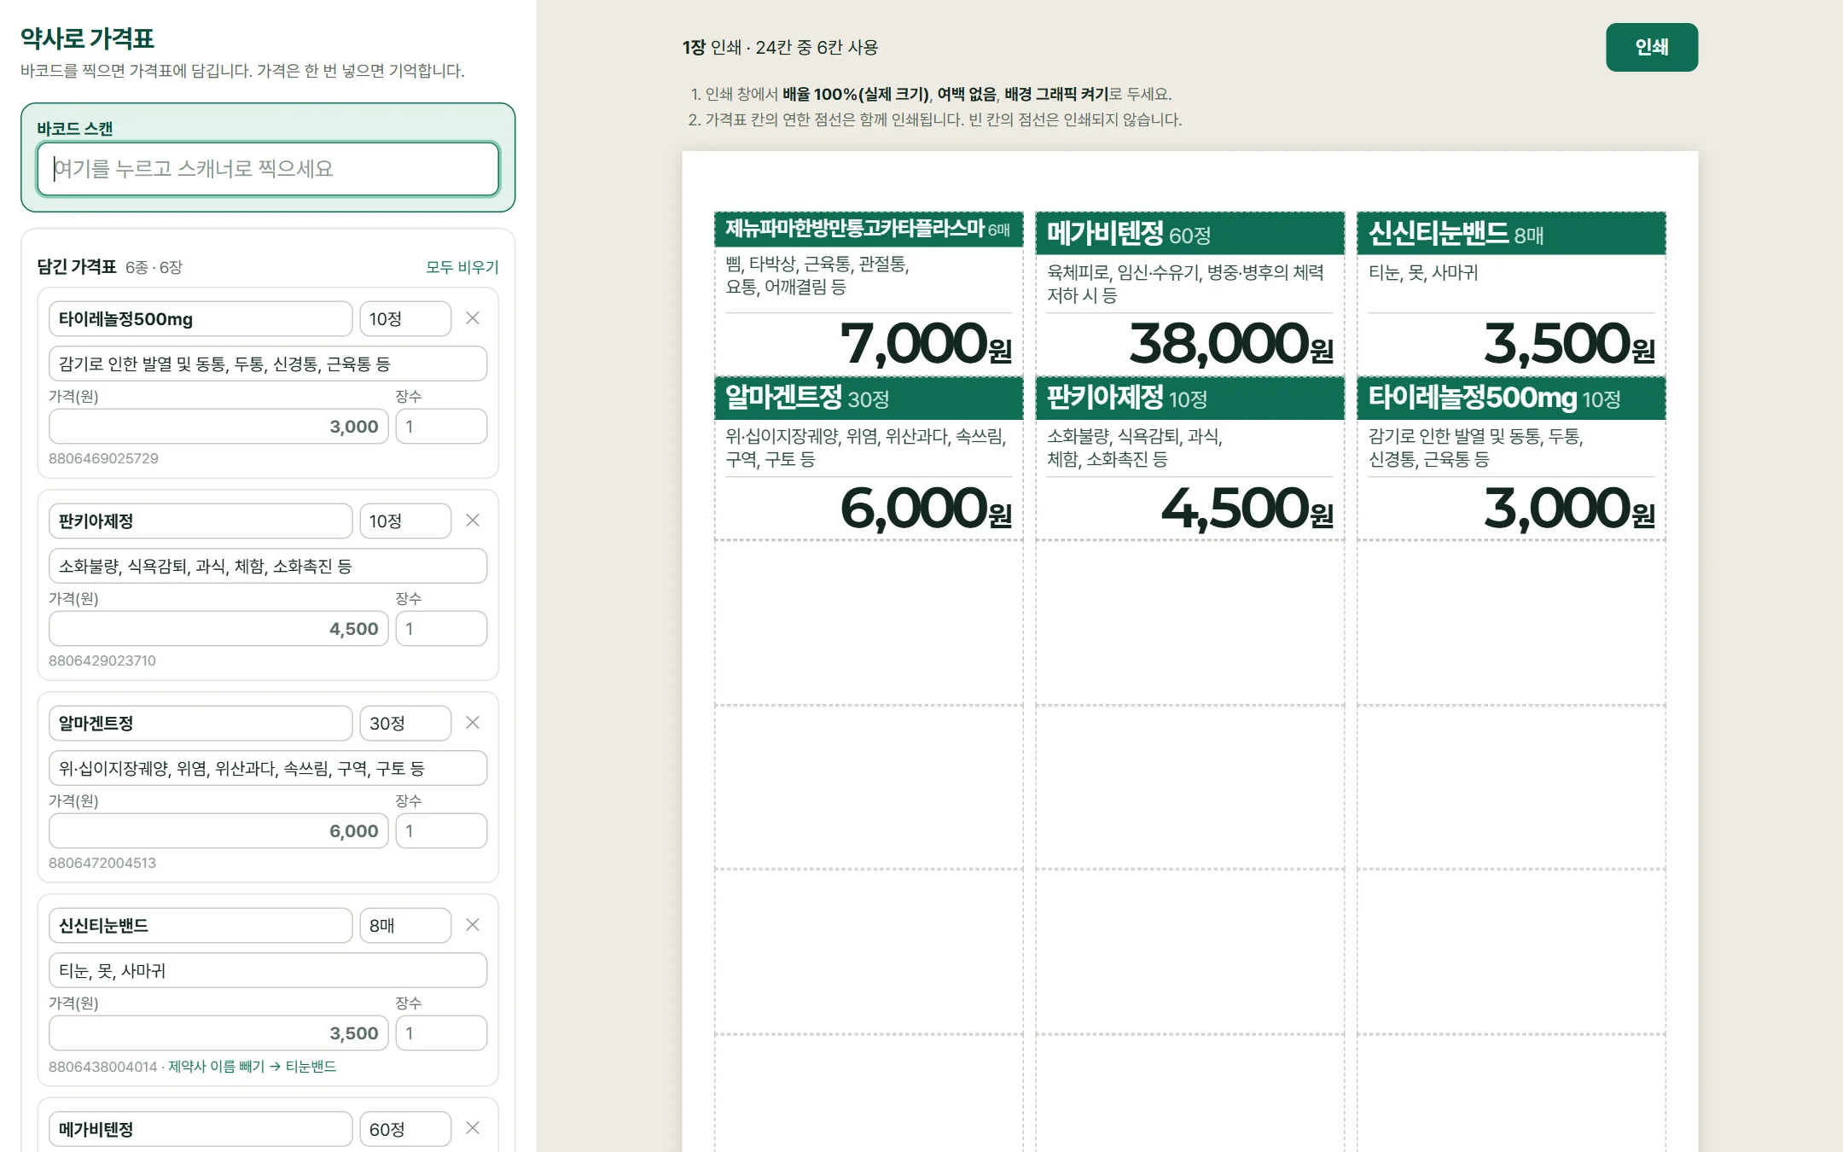
Task: Edit the 알마겐트정 name field
Action: [x=201, y=724]
